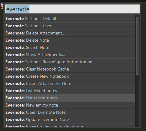The height and width of the screenshot is (131, 146).
Task: Open Evernote Settings: User entry
Action: 70,26
